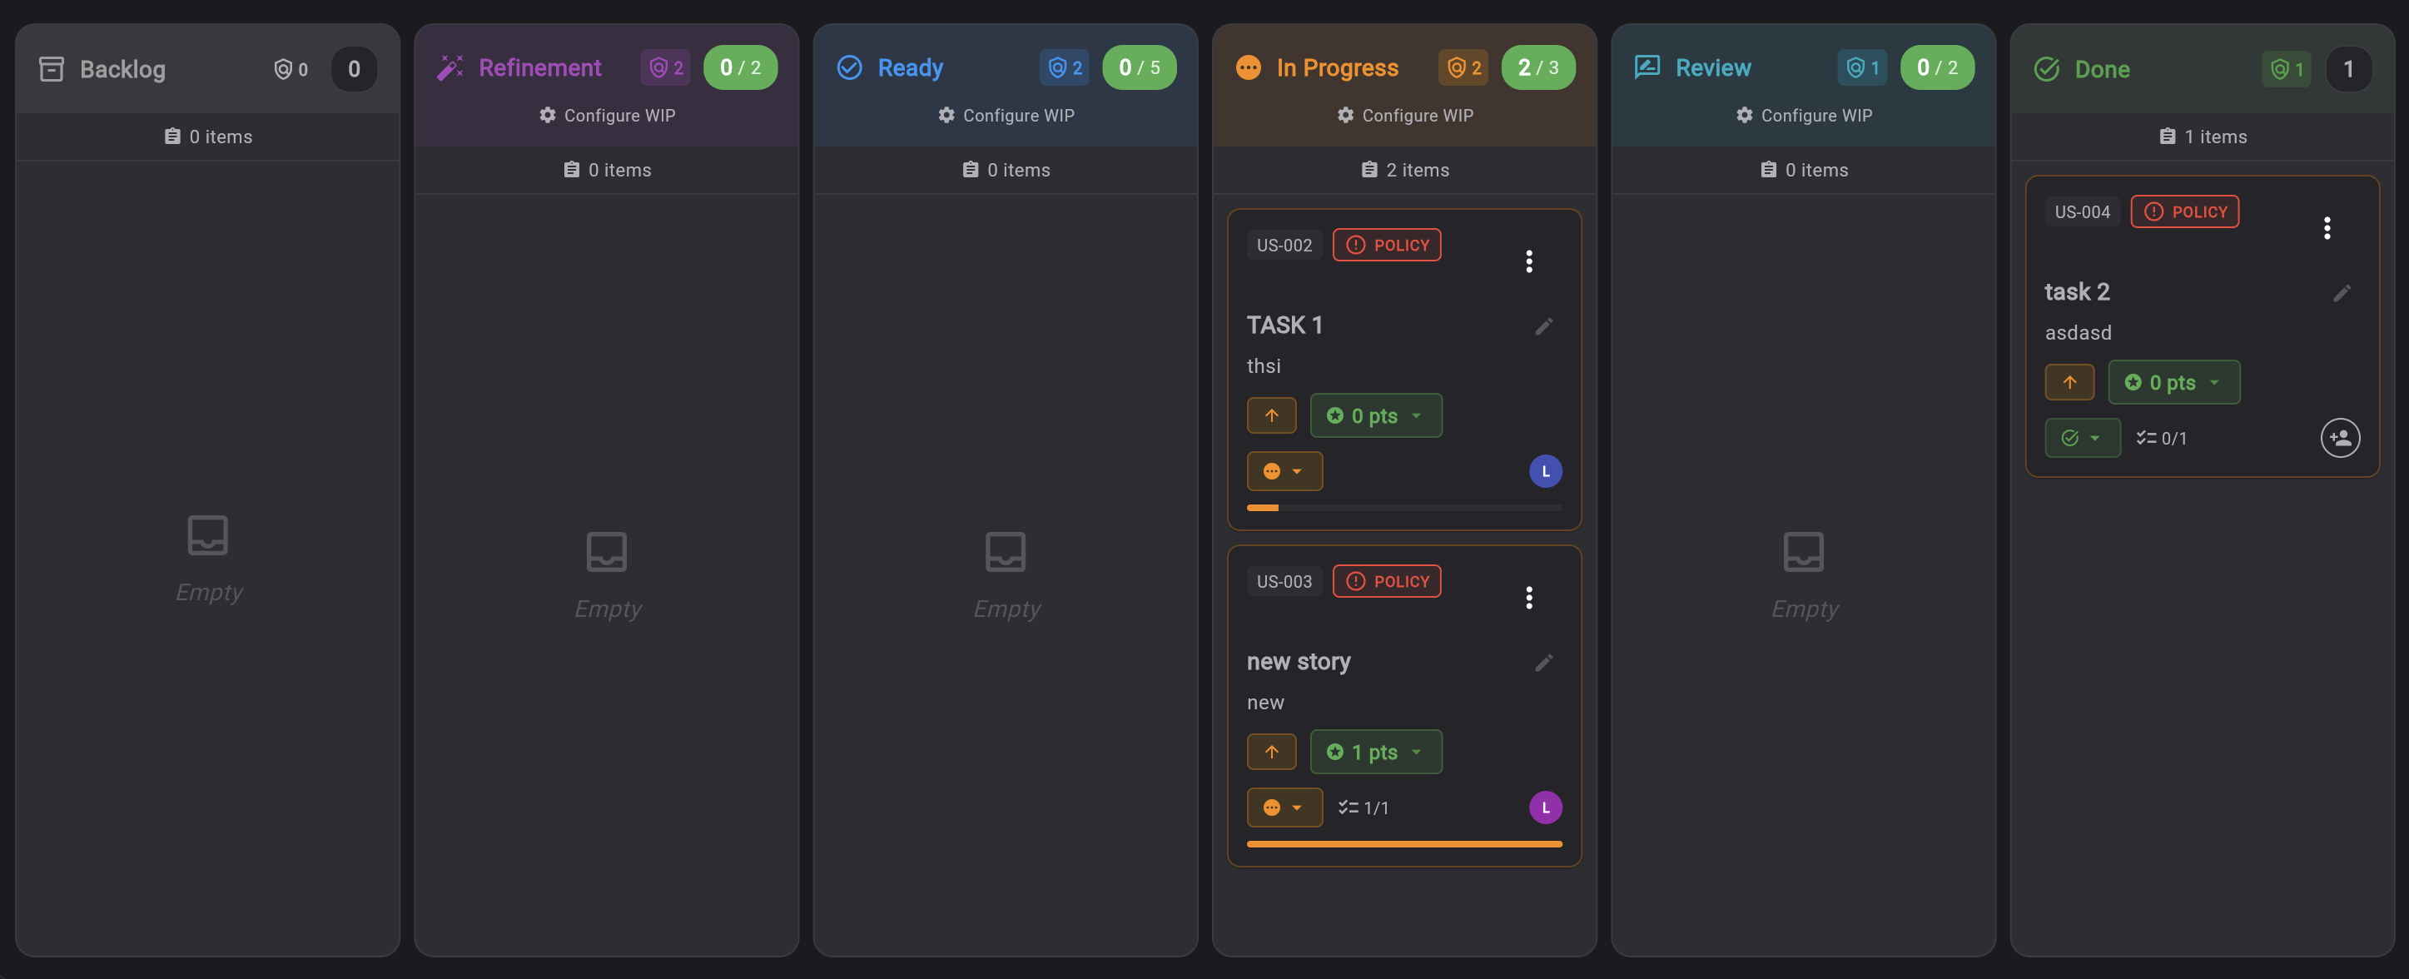This screenshot has height=979, width=2409.
Task: Open the 0 pts dropdown on TASK 1
Action: coord(1376,415)
